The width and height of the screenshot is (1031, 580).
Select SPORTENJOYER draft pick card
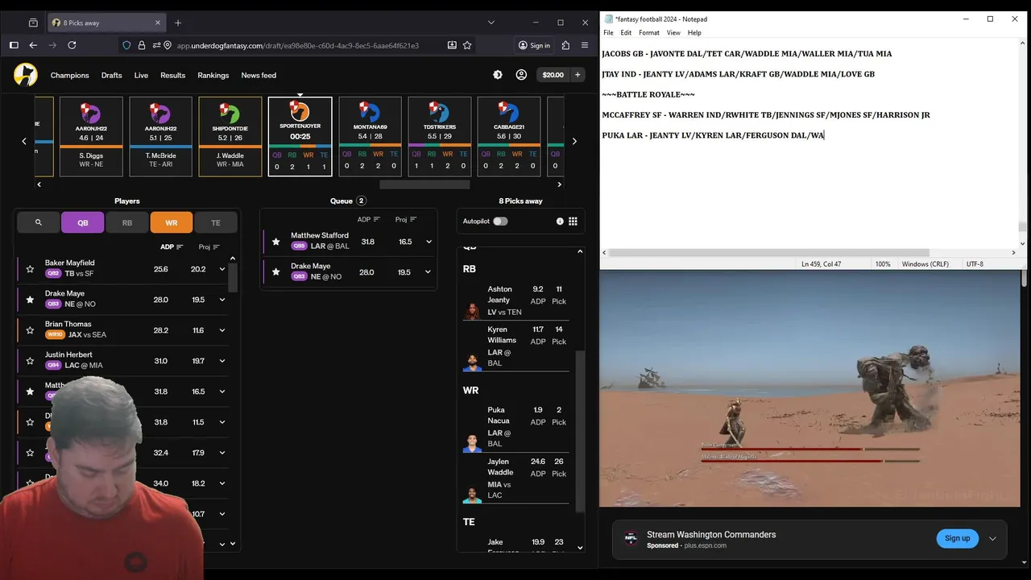click(300, 137)
